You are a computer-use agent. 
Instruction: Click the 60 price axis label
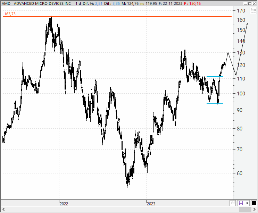pyautogui.click(x=240, y=173)
